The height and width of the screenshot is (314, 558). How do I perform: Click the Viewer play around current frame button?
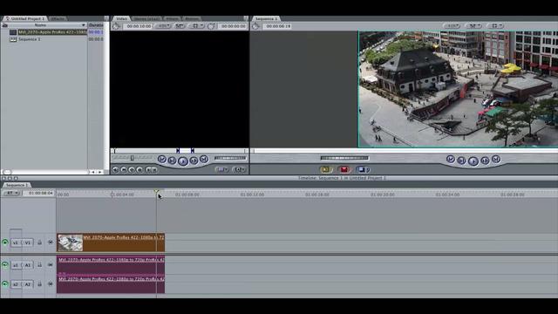tap(194, 160)
